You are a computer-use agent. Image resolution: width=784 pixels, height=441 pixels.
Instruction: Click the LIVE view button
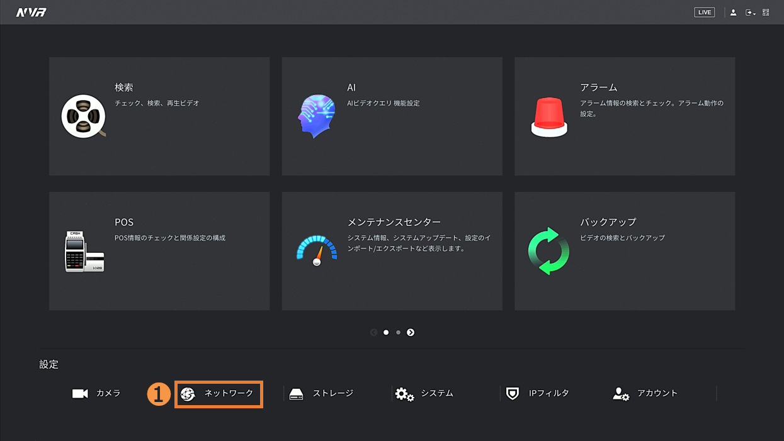pos(704,13)
